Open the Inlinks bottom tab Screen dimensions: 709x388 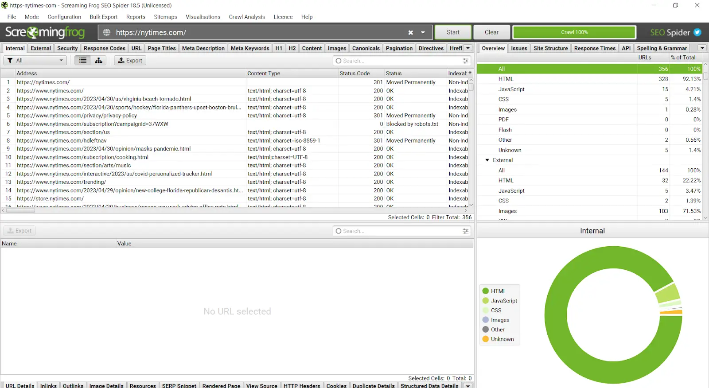48,385
